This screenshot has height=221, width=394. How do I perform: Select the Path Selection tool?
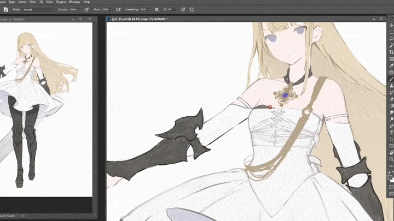(x=391, y=139)
